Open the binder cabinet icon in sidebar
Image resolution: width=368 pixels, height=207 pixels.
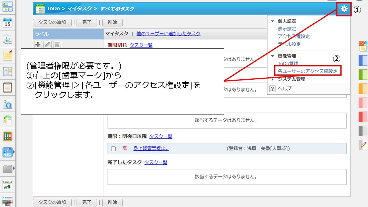click(7, 136)
